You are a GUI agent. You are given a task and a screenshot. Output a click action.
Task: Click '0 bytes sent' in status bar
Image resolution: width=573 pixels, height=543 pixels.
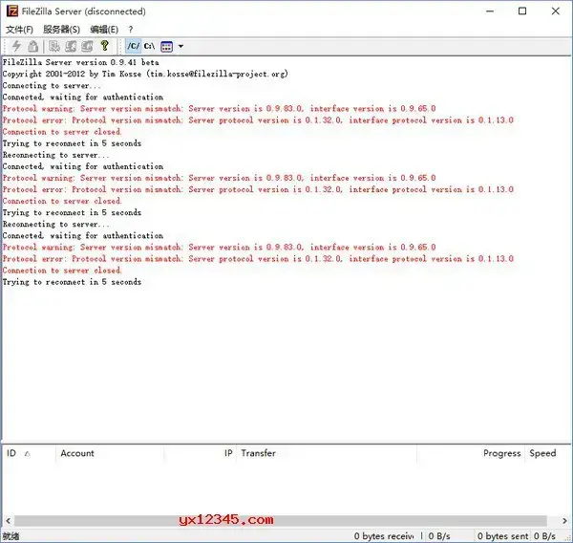[x=503, y=536]
